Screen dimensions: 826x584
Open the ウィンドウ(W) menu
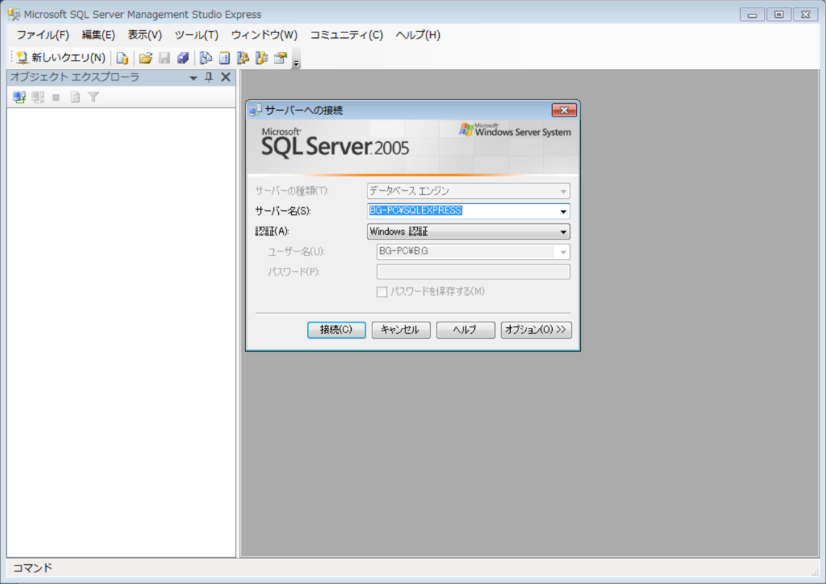click(x=264, y=34)
